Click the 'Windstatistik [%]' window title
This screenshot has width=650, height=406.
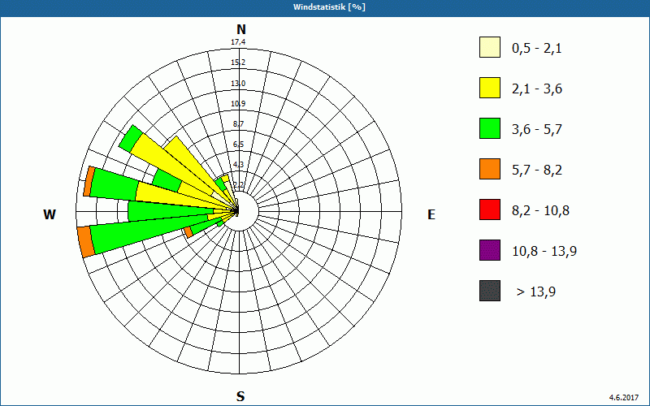pyautogui.click(x=329, y=7)
